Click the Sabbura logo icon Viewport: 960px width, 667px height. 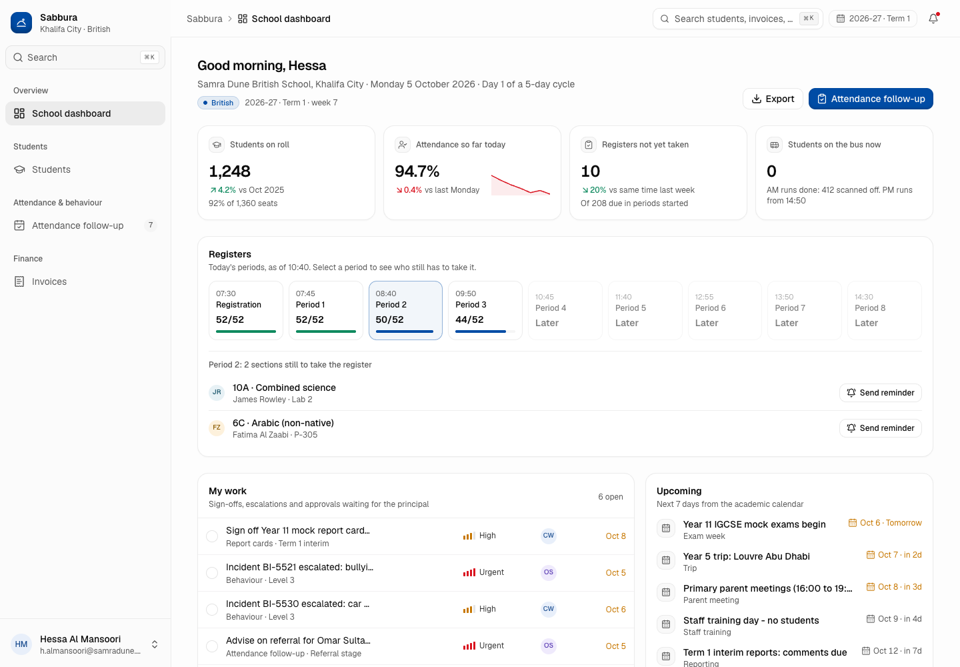tap(21, 23)
